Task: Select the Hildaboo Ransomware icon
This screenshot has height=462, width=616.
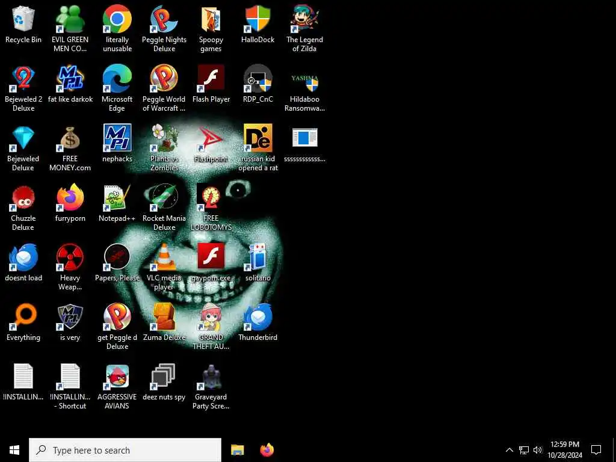Action: pos(304,81)
